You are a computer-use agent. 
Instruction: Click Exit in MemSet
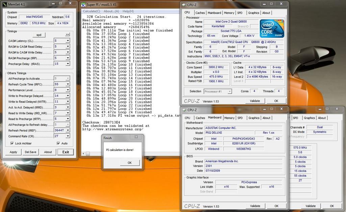[66, 152]
